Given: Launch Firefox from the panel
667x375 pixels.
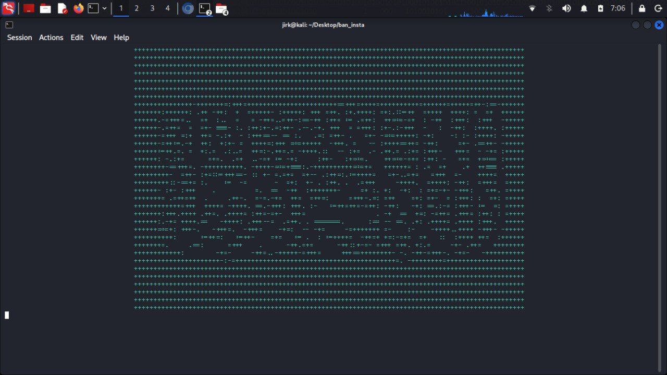Looking at the screenshot, I should point(79,8).
